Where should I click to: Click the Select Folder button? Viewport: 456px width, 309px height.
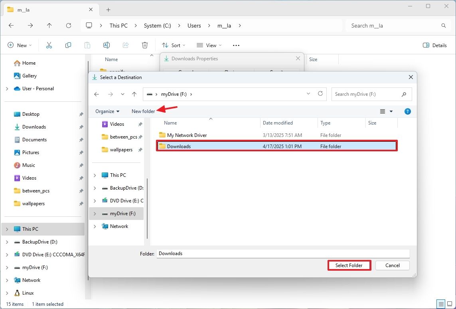pyautogui.click(x=349, y=265)
